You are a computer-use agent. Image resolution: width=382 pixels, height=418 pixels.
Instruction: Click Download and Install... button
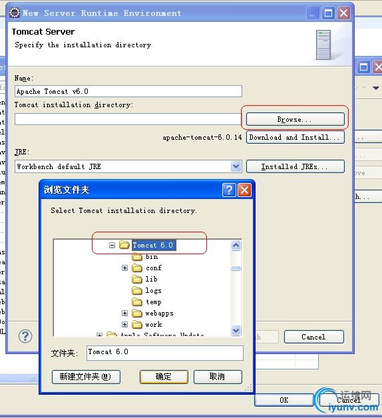pyautogui.click(x=295, y=137)
